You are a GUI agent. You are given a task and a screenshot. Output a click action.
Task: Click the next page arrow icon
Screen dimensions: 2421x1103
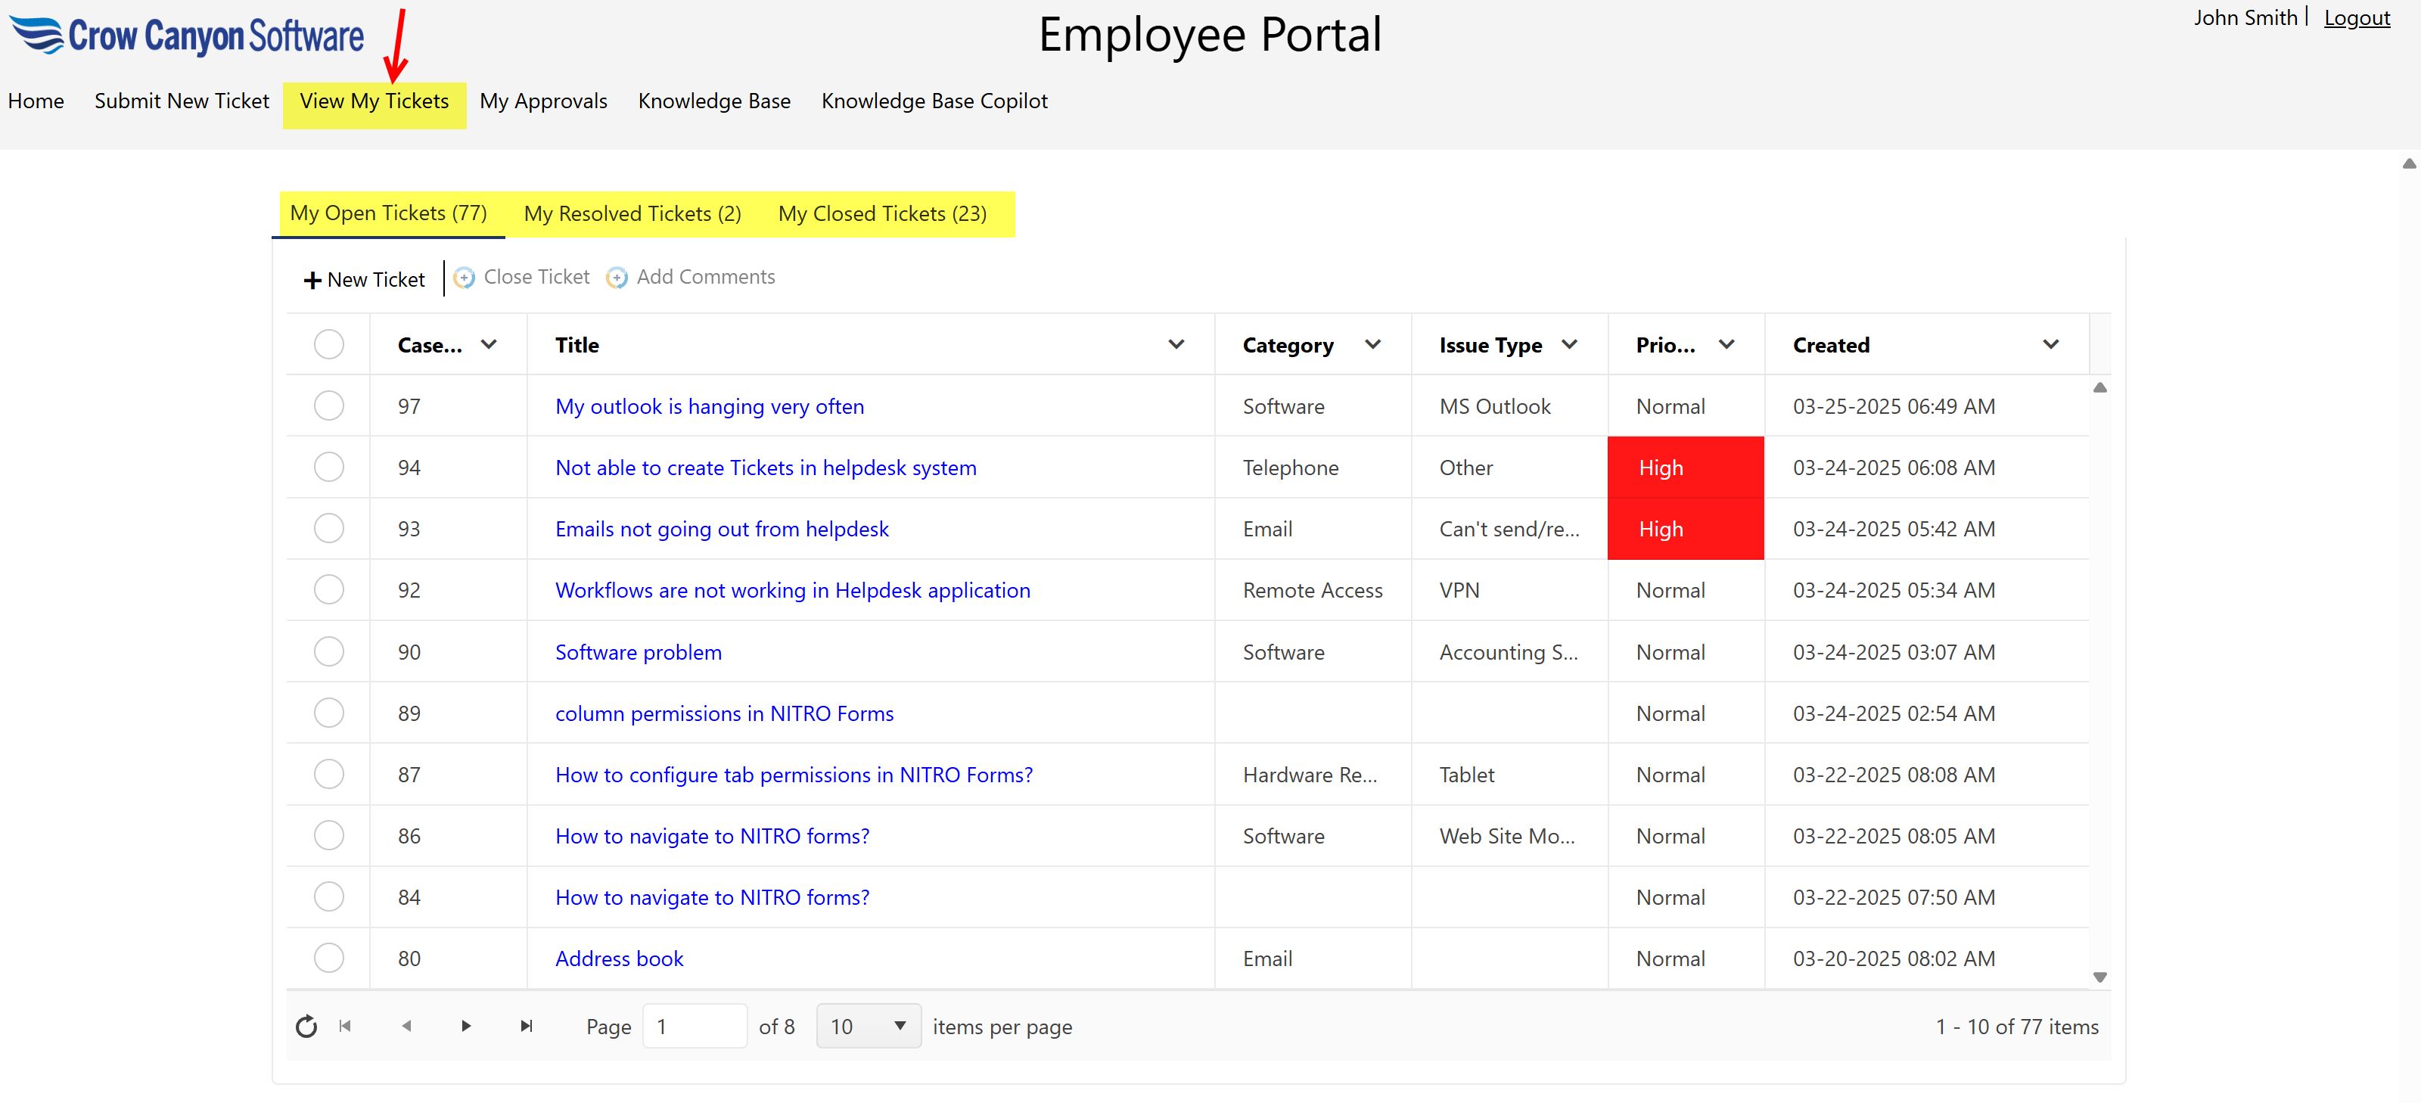(465, 1026)
